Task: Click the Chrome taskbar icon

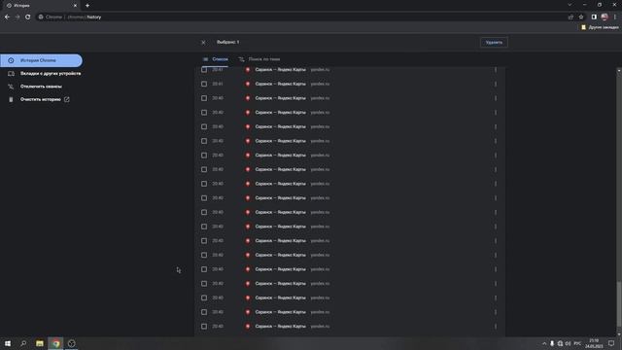Action: tap(56, 343)
